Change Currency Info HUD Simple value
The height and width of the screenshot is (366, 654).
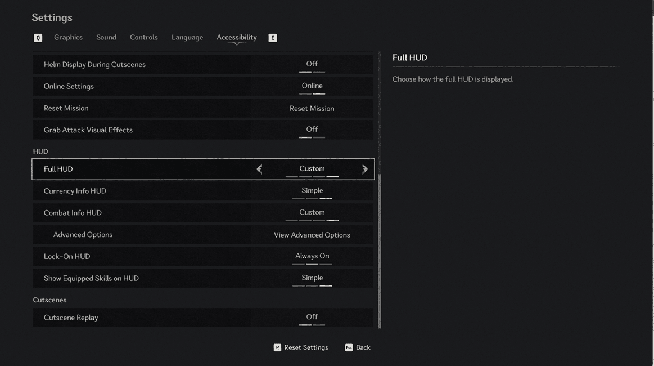pyautogui.click(x=312, y=190)
